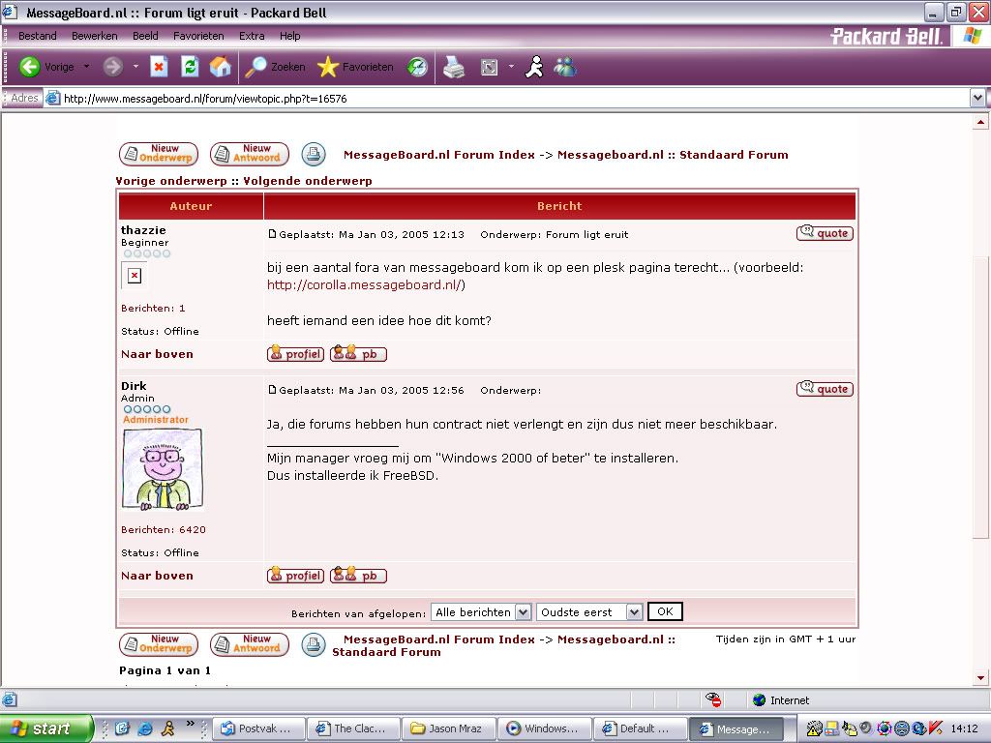Open the Favorieten menu in the menu bar

point(198,36)
